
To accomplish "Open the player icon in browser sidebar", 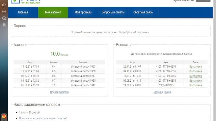I will point(4,11).
